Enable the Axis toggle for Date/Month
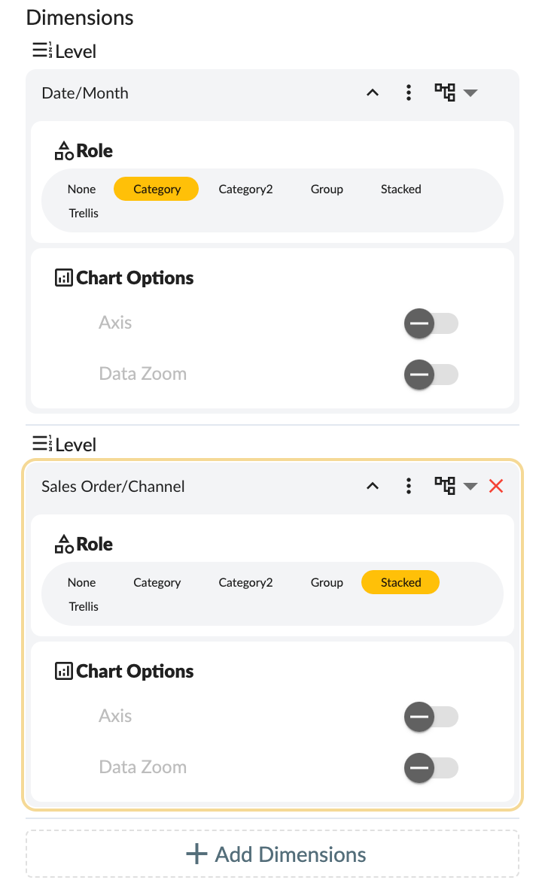Screen dimensions: 542x886 (431, 323)
